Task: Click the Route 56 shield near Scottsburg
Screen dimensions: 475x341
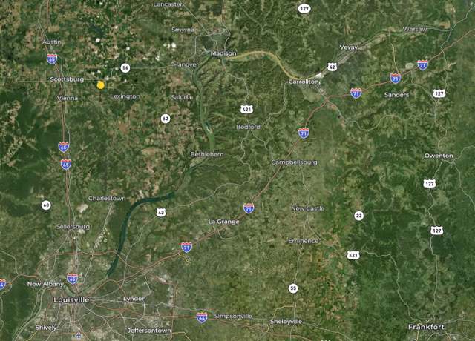Action: (125, 68)
